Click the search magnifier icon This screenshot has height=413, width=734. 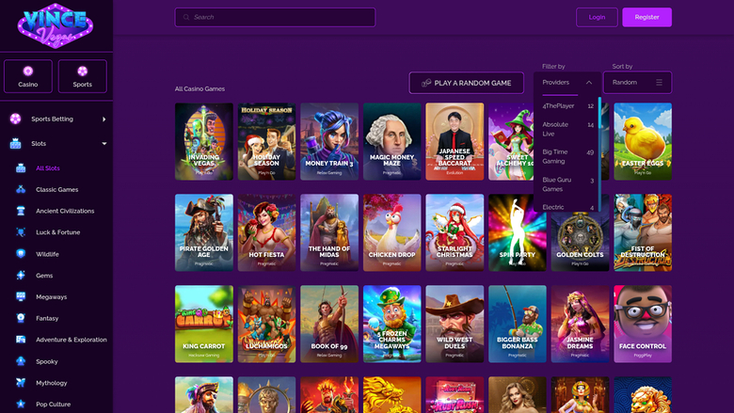(186, 17)
